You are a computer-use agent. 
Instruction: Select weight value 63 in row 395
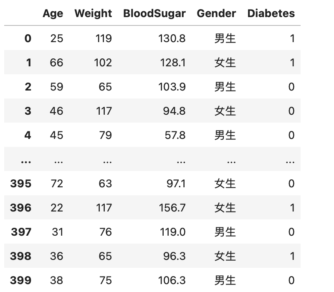pos(105,184)
